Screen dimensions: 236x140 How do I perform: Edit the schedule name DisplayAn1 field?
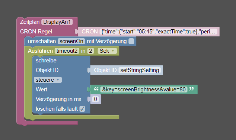(x=57, y=22)
